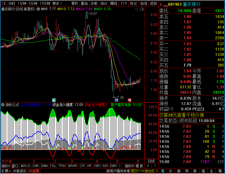Click the 多股 toolbar button
Image resolution: width=225 pixels, height=174 pixels.
(94, 3)
